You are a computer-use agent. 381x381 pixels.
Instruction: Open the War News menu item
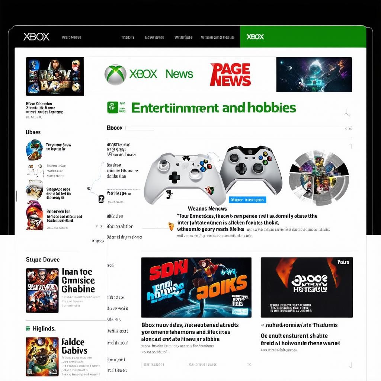click(x=71, y=37)
